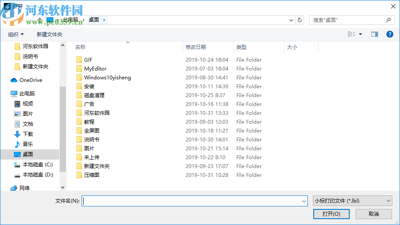Click the MyEditor folder icon
Viewport: 400px width, 225px height.
[79, 68]
